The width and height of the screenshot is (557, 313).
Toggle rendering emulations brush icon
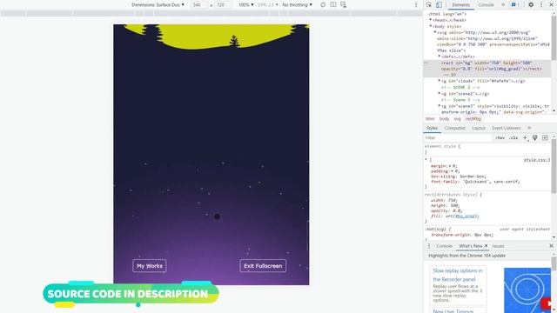[535, 138]
